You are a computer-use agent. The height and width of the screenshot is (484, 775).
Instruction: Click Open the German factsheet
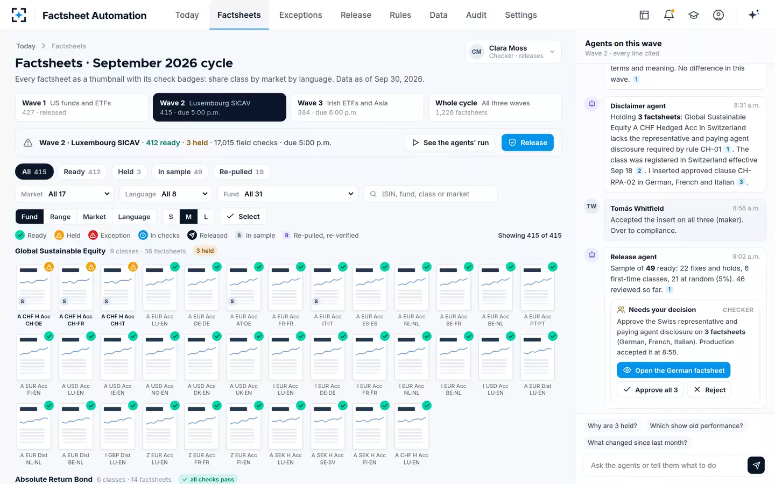click(673, 371)
